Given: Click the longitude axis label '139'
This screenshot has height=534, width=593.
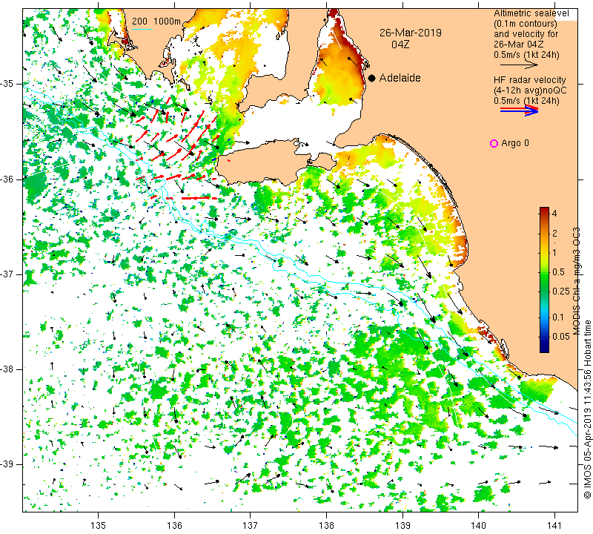Looking at the screenshot, I should tap(402, 526).
